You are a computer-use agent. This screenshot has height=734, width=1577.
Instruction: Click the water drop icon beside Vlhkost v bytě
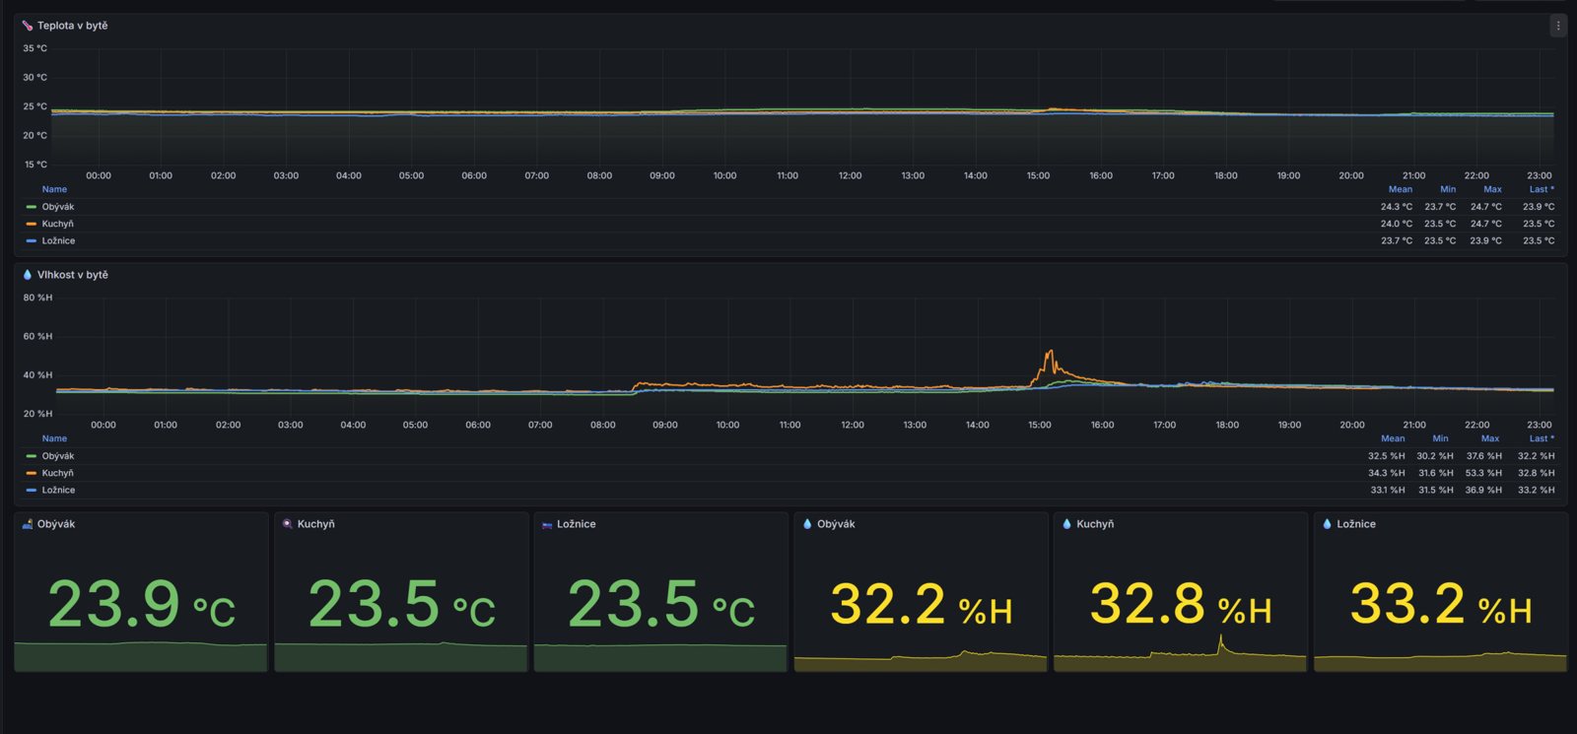(x=28, y=275)
